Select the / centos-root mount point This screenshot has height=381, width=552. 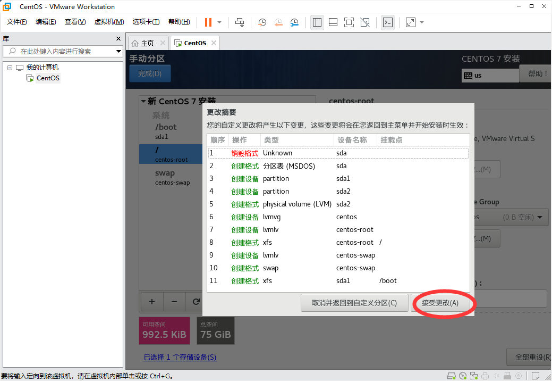pos(171,154)
